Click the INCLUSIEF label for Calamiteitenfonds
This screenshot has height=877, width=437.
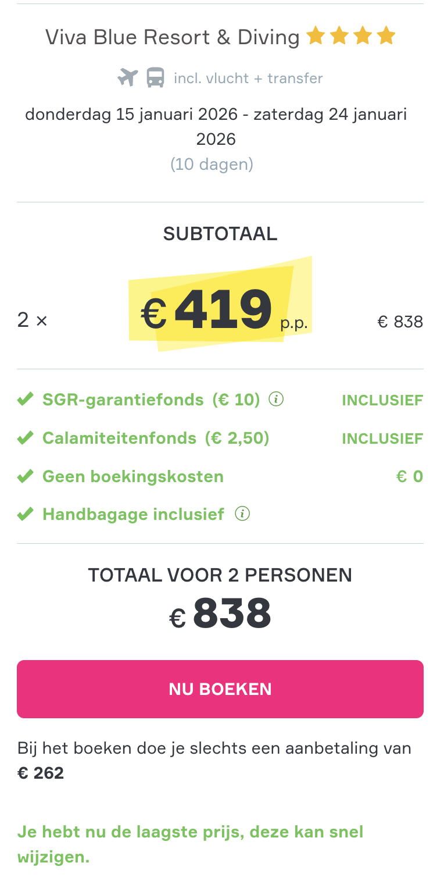pyautogui.click(x=382, y=438)
